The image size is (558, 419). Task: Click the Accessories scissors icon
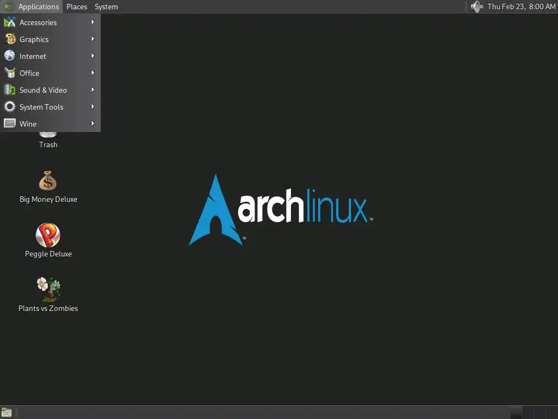coord(10,22)
